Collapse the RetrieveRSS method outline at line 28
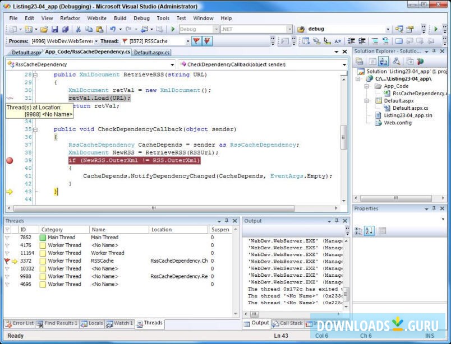 click(35, 75)
